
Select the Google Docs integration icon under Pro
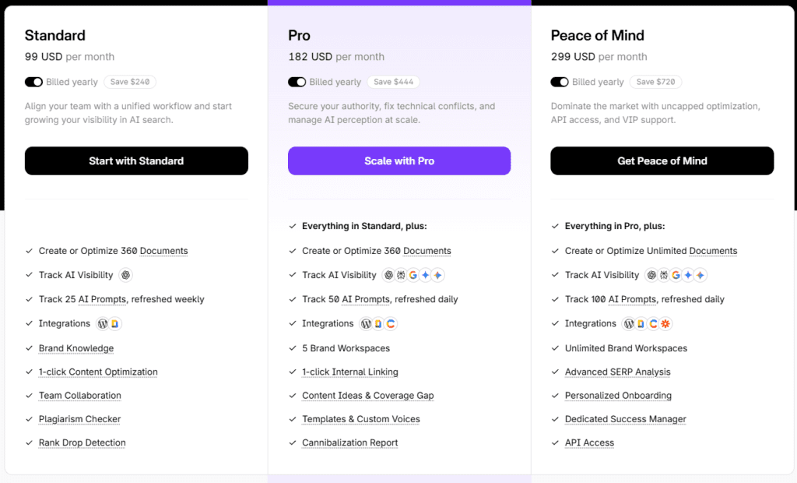pyautogui.click(x=378, y=323)
